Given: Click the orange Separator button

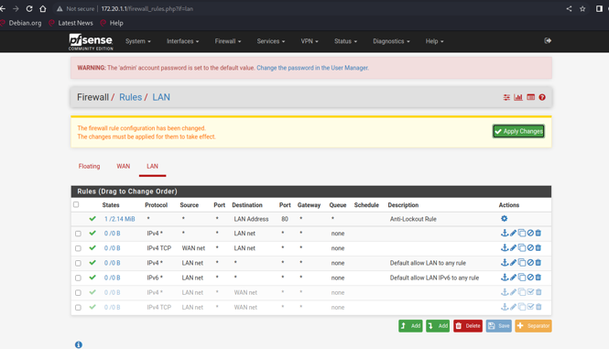Looking at the screenshot, I should coord(533,326).
